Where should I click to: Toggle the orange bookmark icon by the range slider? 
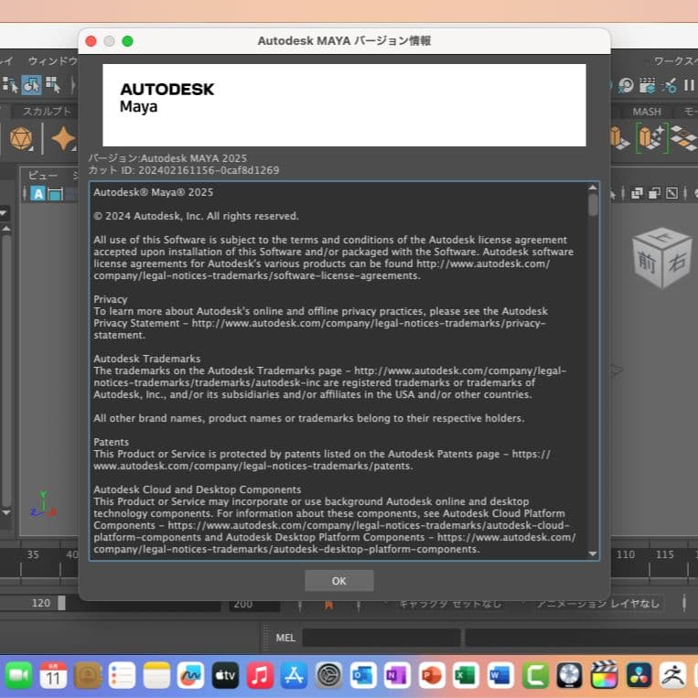[328, 605]
